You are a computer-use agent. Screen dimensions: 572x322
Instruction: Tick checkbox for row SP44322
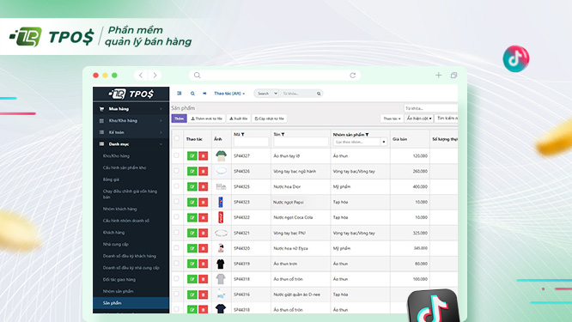pyautogui.click(x=177, y=217)
